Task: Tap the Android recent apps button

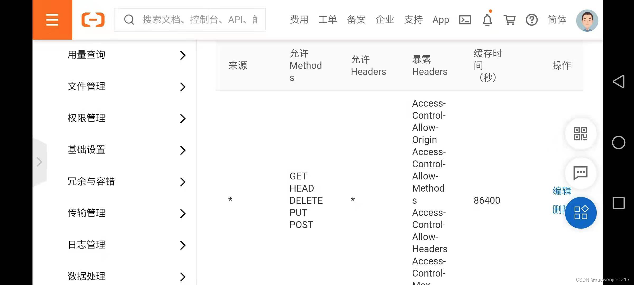Action: pos(619,203)
